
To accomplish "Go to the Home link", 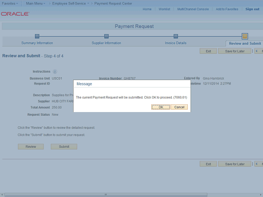I will click(147, 9).
